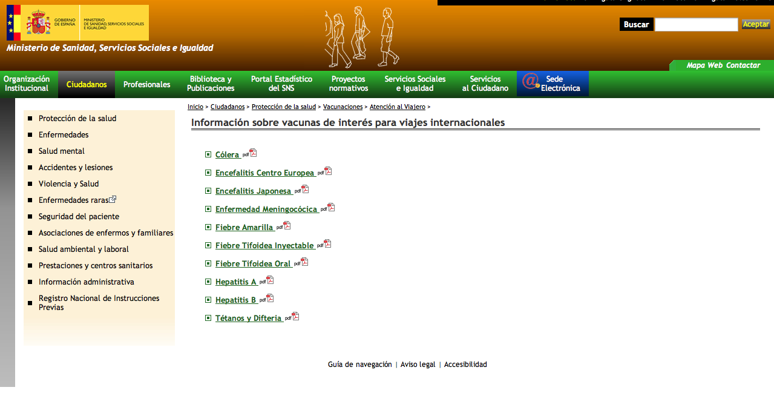Go to Portal Estadístico del SNS
Screen dimensions: 774x393
click(281, 84)
